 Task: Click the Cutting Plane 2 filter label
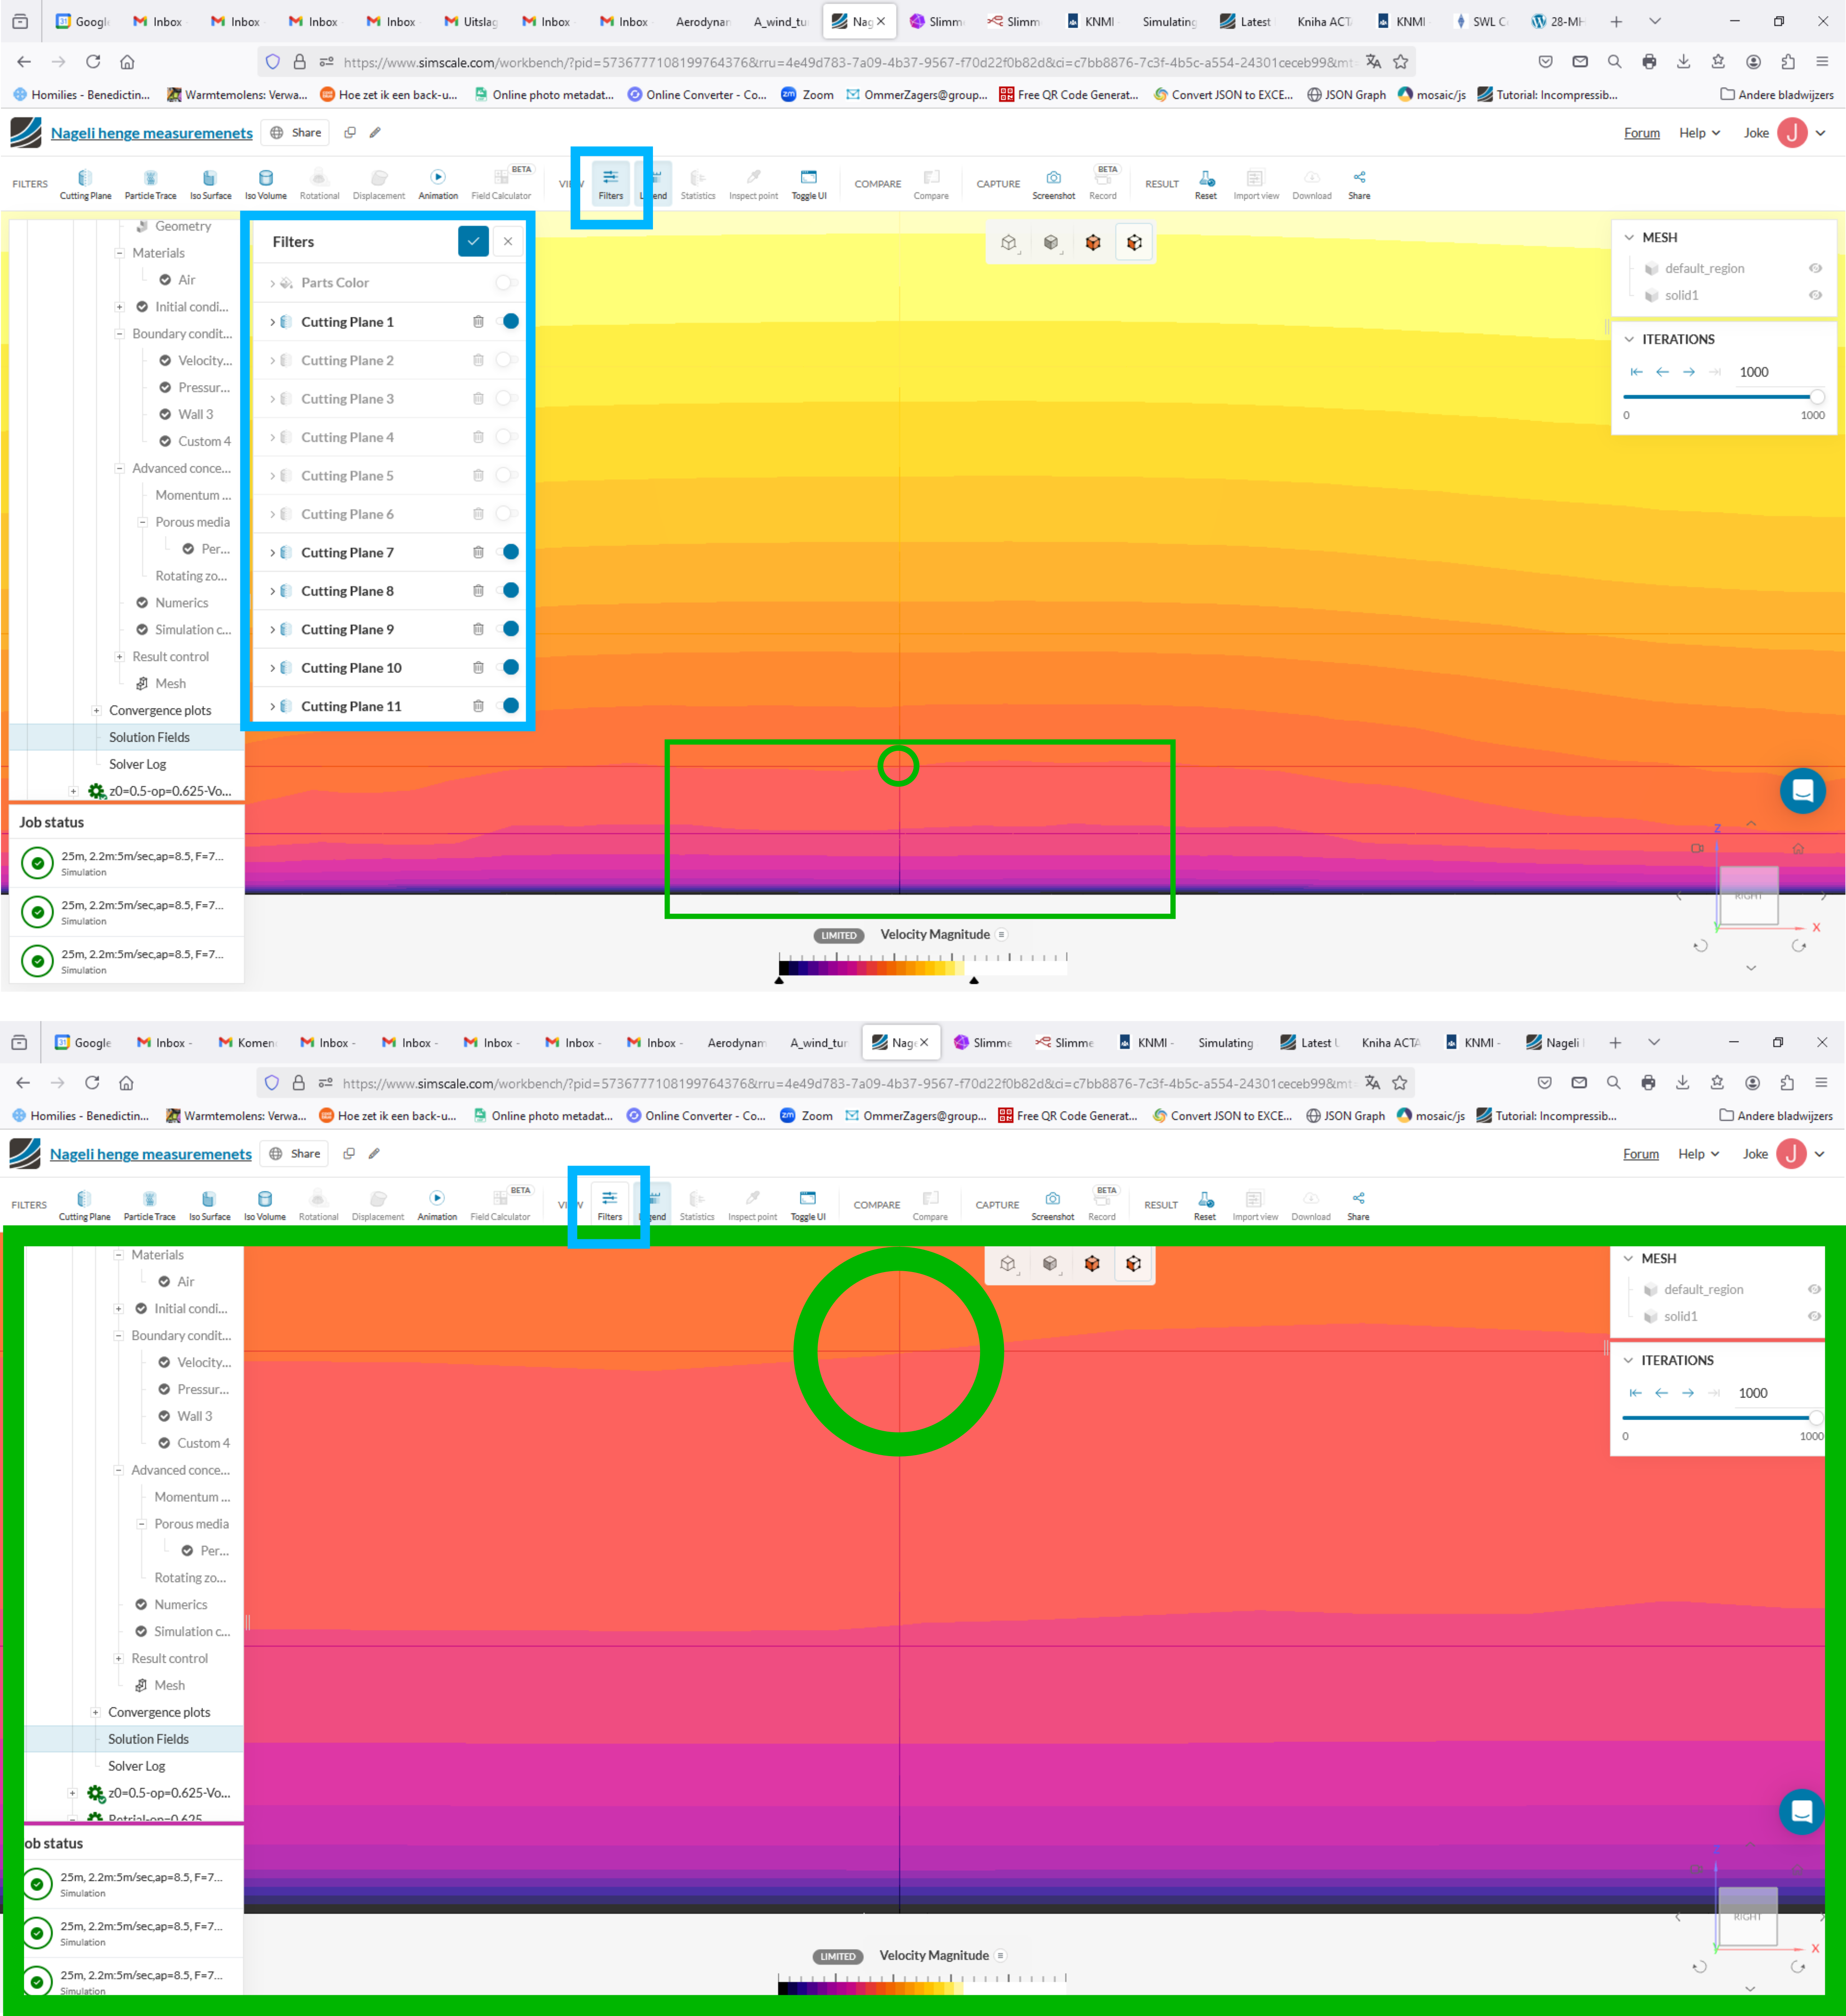[x=347, y=360]
